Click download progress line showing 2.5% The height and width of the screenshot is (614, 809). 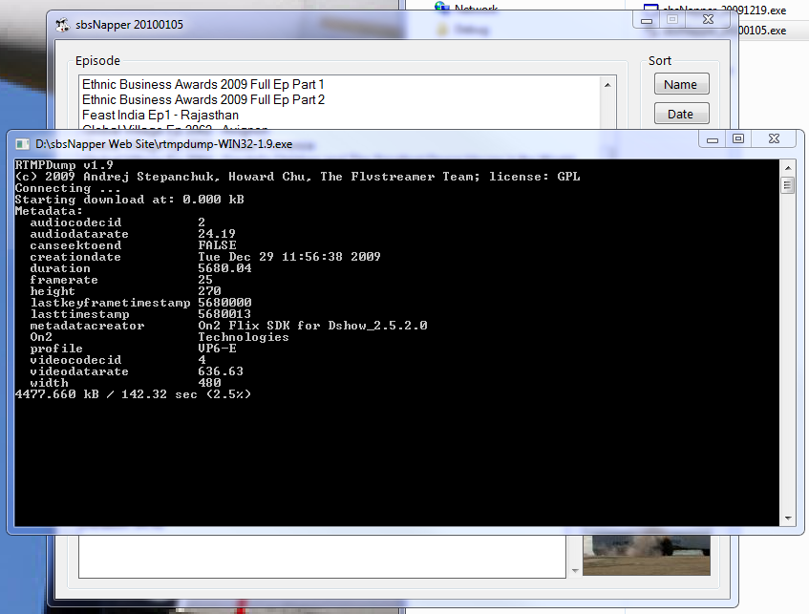133,394
